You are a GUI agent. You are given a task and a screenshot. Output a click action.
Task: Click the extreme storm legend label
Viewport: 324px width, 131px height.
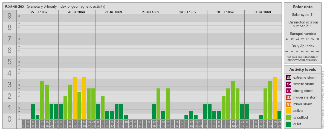pos(305,78)
